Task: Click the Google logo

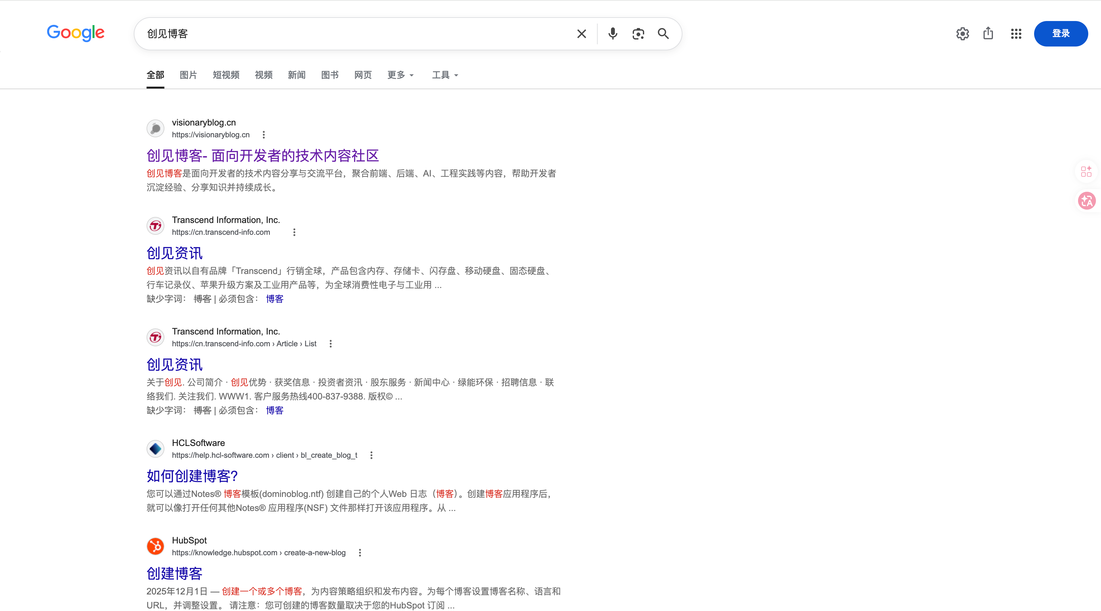Action: tap(76, 33)
